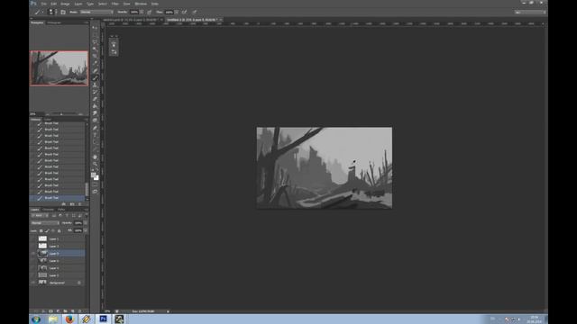This screenshot has width=577, height=324.
Task: Toggle lock image pixels
Action: pos(47,230)
